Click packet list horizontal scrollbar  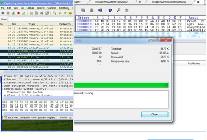click(38, 72)
